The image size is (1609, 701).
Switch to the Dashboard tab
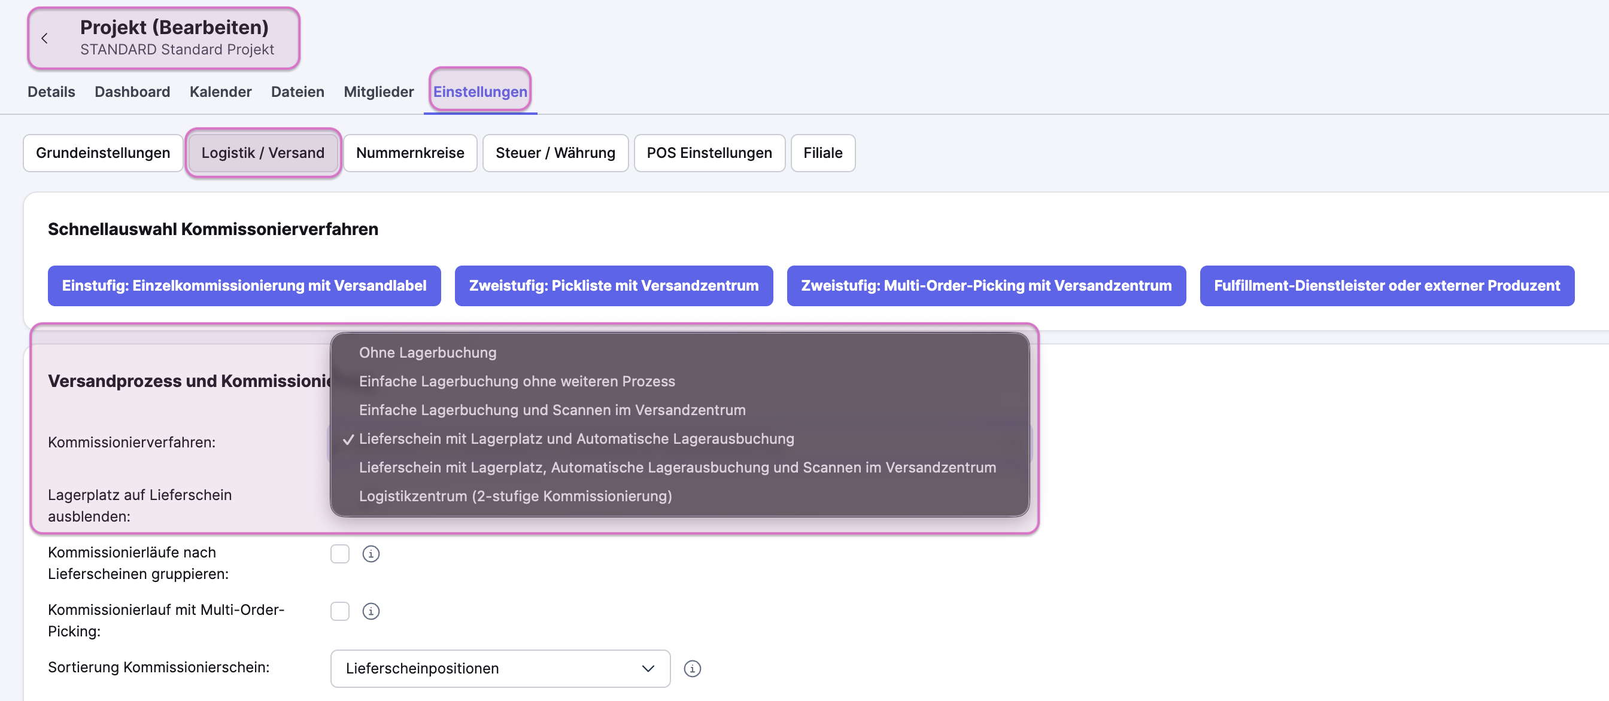coord(132,92)
